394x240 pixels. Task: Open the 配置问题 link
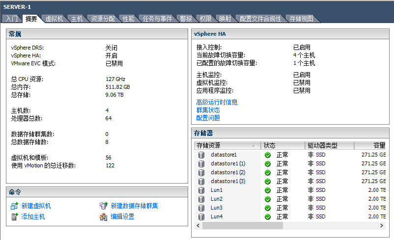point(208,118)
